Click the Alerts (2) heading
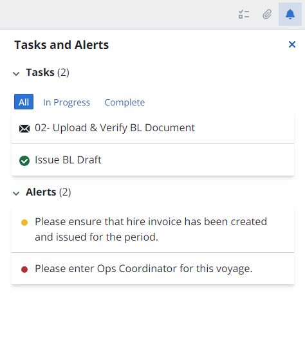This screenshot has width=305, height=339. 48,192
